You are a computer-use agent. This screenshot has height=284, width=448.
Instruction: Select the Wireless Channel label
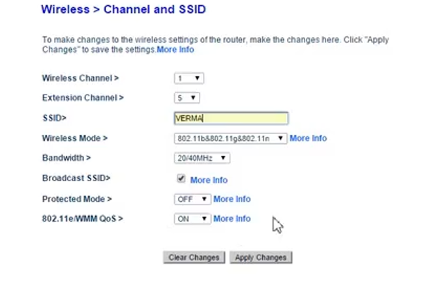pos(80,78)
